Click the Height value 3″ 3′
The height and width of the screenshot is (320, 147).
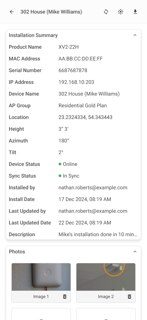63,129
